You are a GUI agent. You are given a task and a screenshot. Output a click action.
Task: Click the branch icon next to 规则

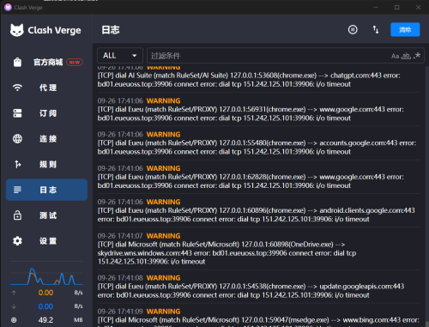coord(17,164)
